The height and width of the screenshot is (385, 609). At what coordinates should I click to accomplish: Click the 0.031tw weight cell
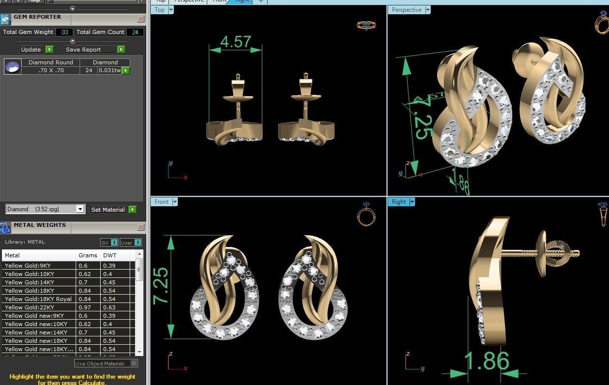(x=110, y=70)
